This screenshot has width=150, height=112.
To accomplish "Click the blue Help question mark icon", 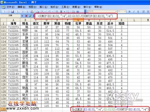I will click(78, 12).
